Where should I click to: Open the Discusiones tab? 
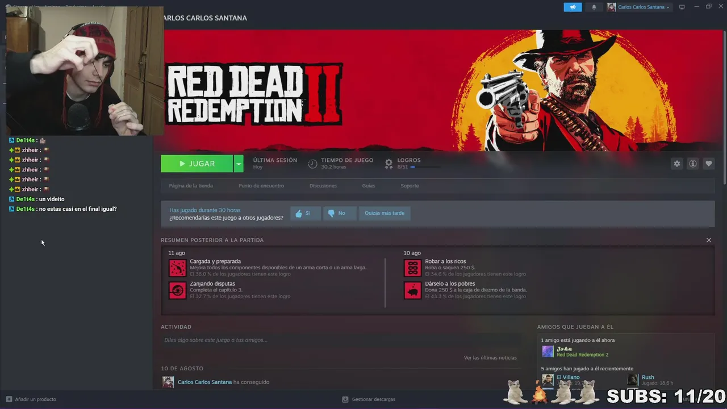coord(323,186)
